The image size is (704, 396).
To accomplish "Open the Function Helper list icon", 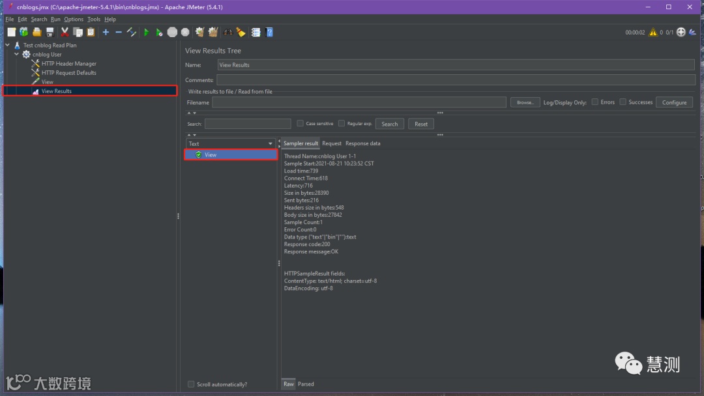I will [256, 33].
